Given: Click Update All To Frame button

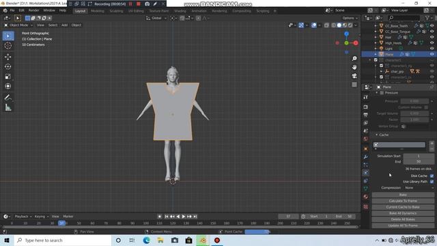Looking at the screenshot, I should tap(403, 225).
